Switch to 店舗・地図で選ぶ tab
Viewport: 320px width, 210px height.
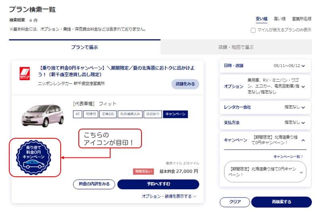pos(236,47)
